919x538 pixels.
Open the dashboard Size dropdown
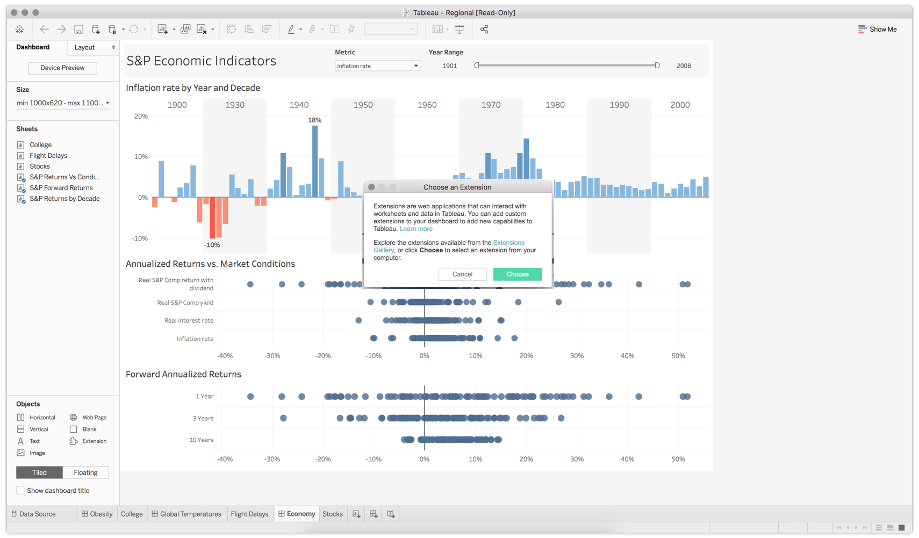[63, 103]
